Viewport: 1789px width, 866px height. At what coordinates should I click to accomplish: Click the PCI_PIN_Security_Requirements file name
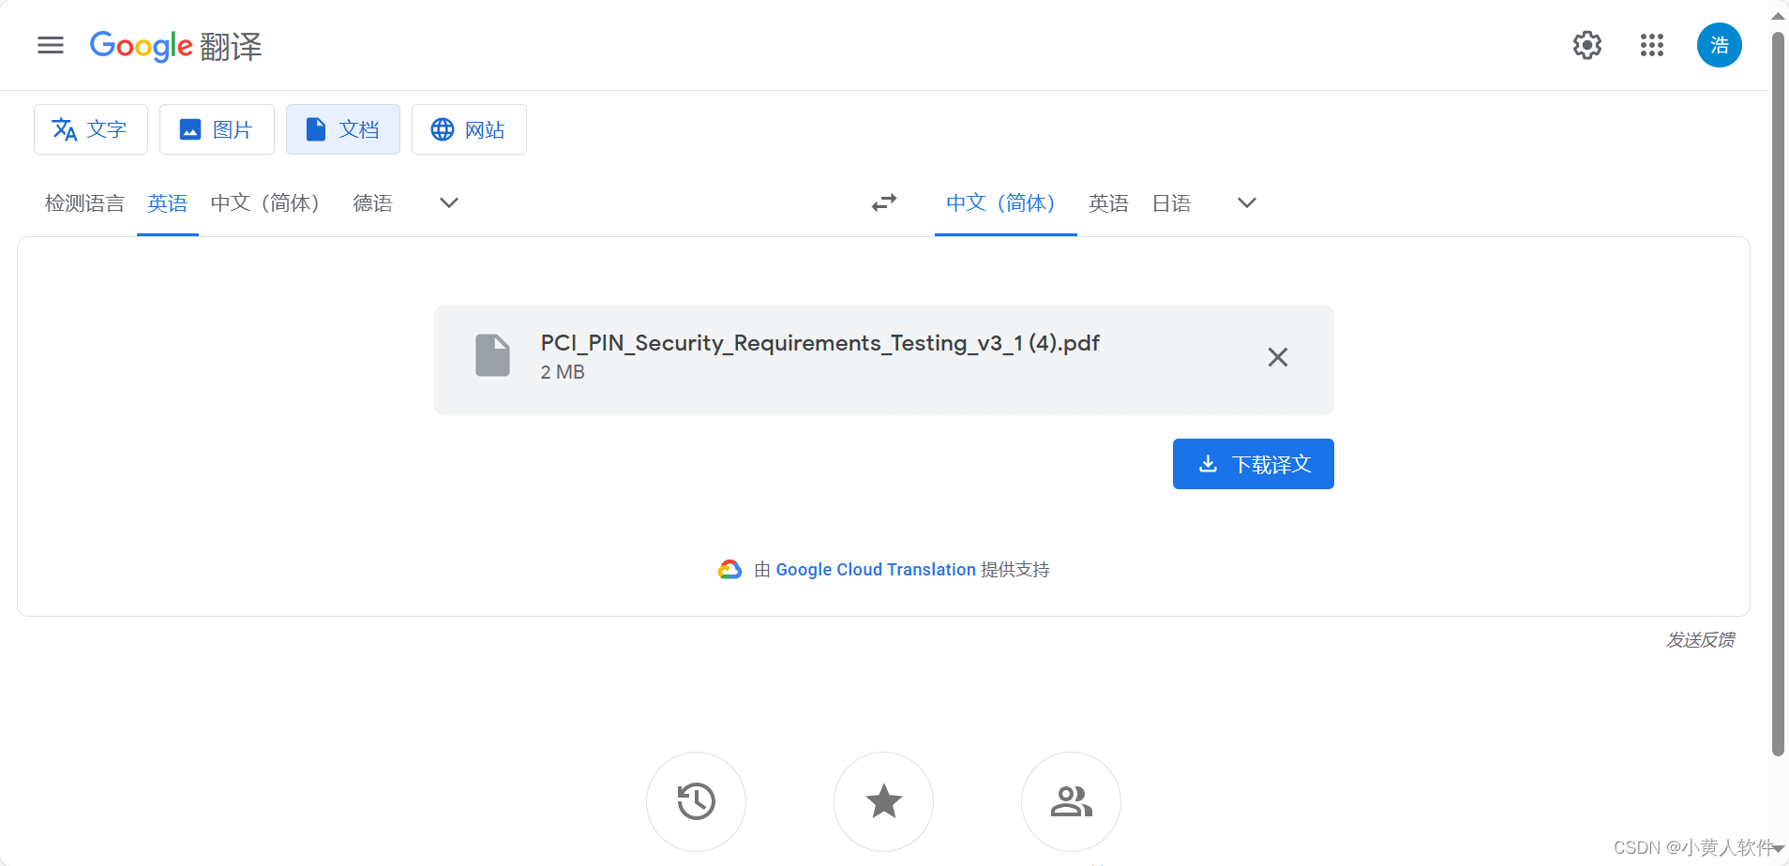click(x=819, y=343)
